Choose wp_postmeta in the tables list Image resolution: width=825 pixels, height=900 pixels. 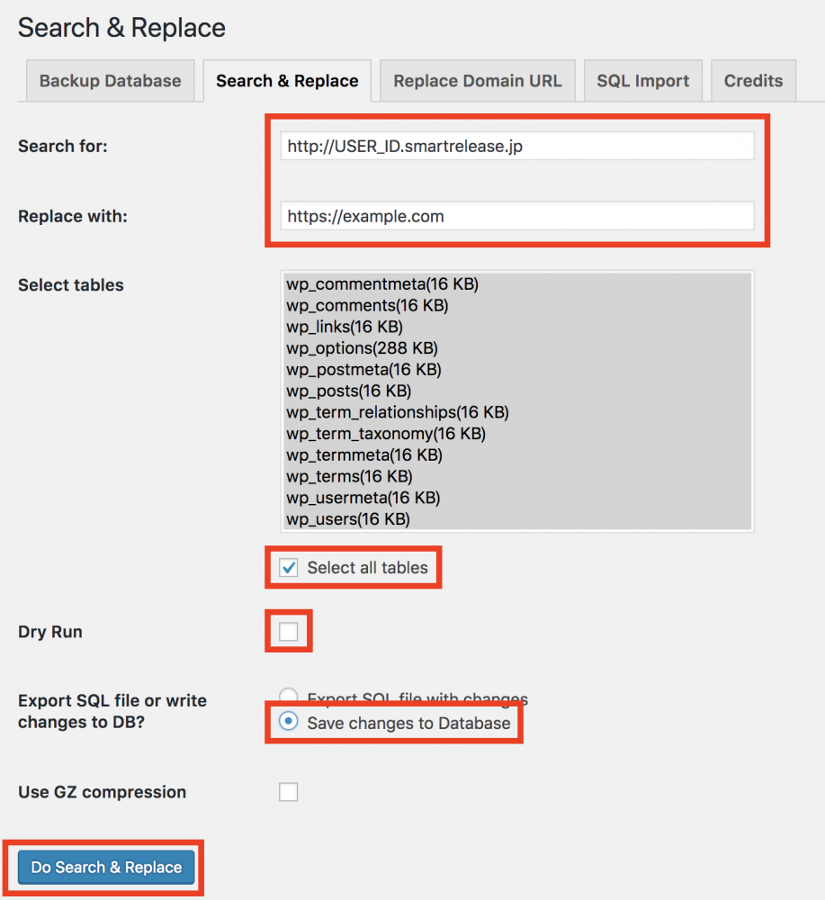pyautogui.click(x=363, y=370)
